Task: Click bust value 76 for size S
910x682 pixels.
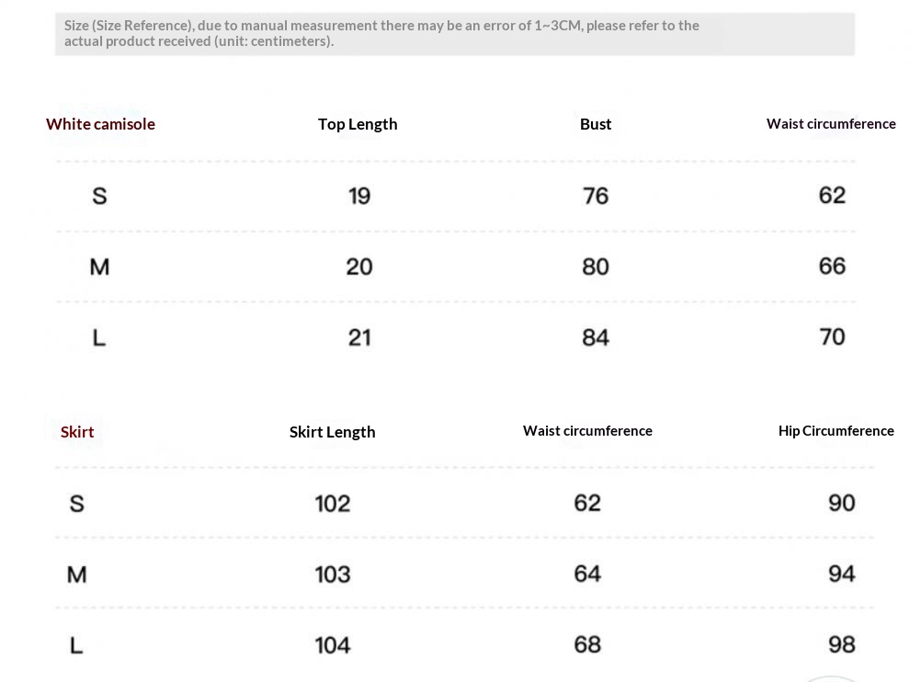Action: click(596, 196)
